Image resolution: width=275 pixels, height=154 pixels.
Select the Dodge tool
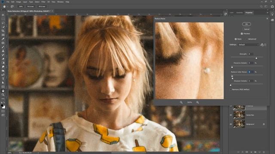tap(3, 71)
